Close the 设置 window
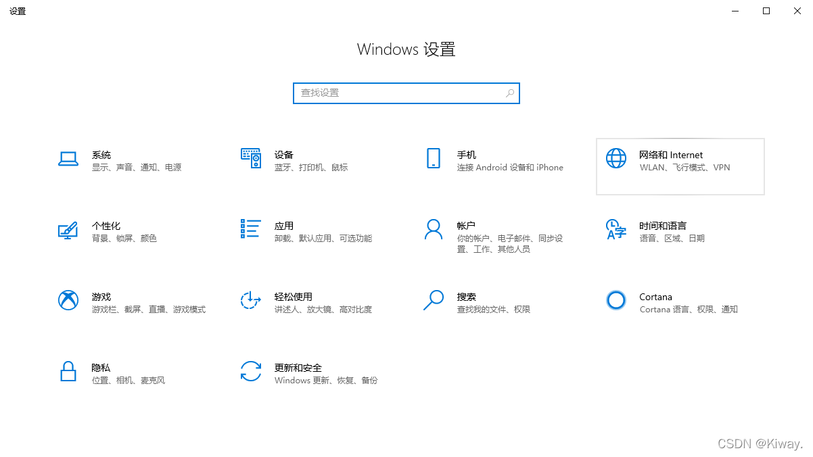This screenshot has height=457, width=813. (797, 11)
